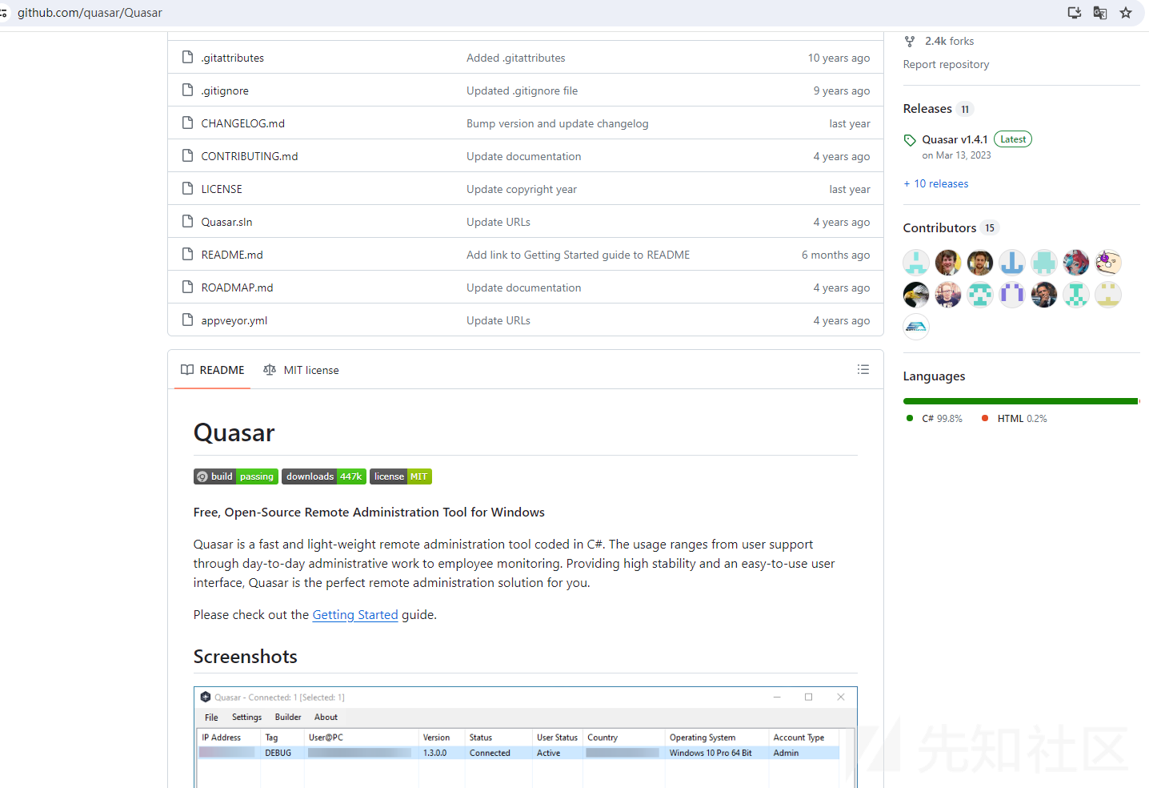Open commit 'Add link to Getting Started guide'
Viewport: 1149px width, 788px height.
tap(579, 255)
